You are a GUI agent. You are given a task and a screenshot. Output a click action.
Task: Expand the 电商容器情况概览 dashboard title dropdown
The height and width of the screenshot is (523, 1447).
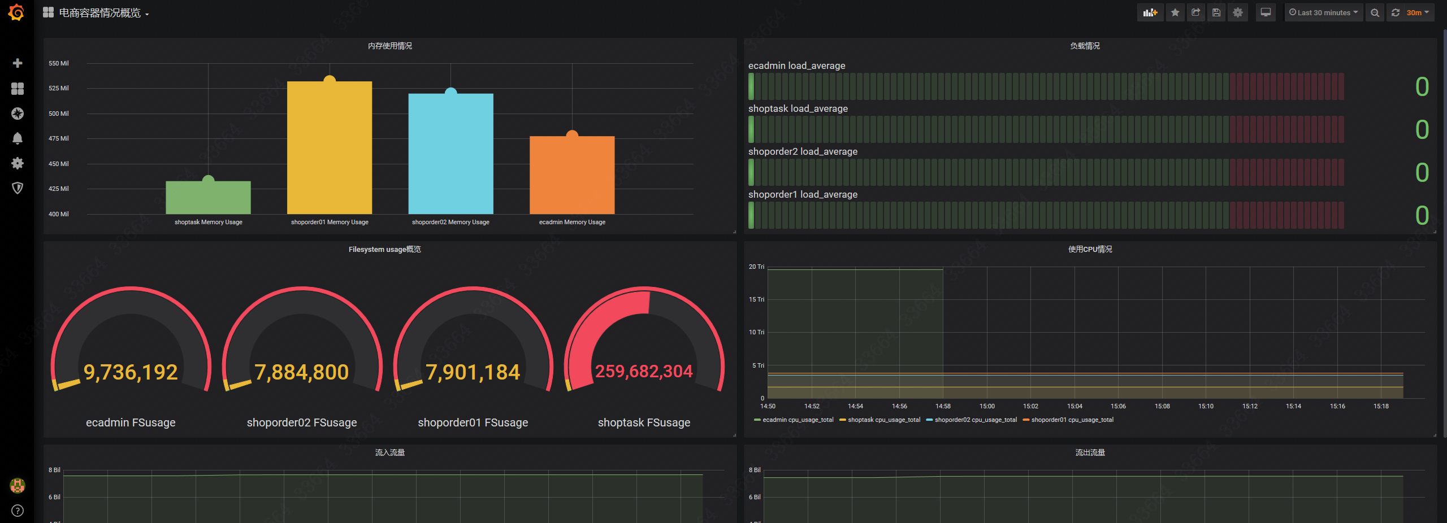click(x=104, y=13)
